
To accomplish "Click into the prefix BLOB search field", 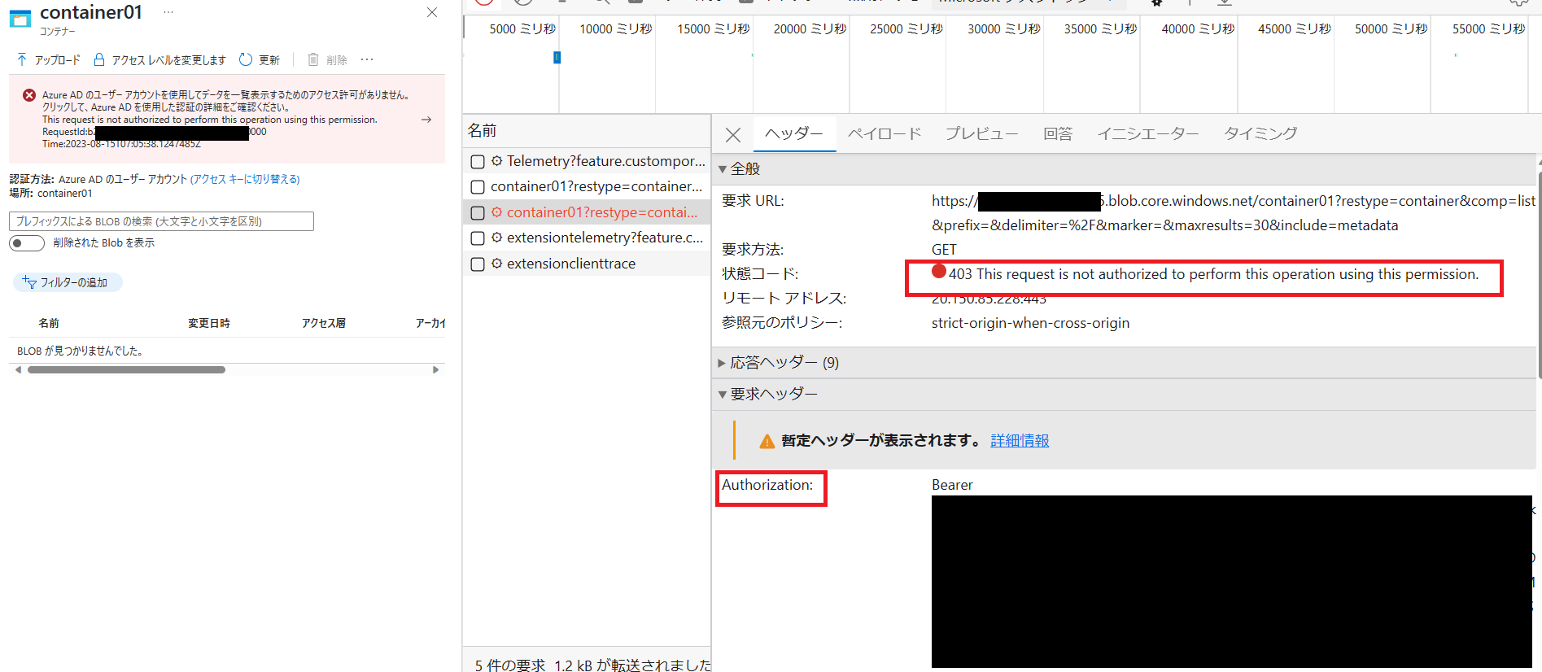I will point(161,221).
